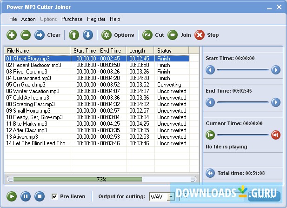Viewport: 287px width, 208px height.
Task: Click the 73% conversion progress bar
Action: 101,179
